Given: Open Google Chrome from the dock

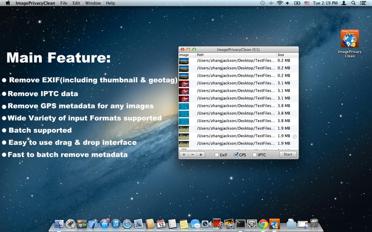Looking at the screenshot, I should pyautogui.click(x=263, y=224).
